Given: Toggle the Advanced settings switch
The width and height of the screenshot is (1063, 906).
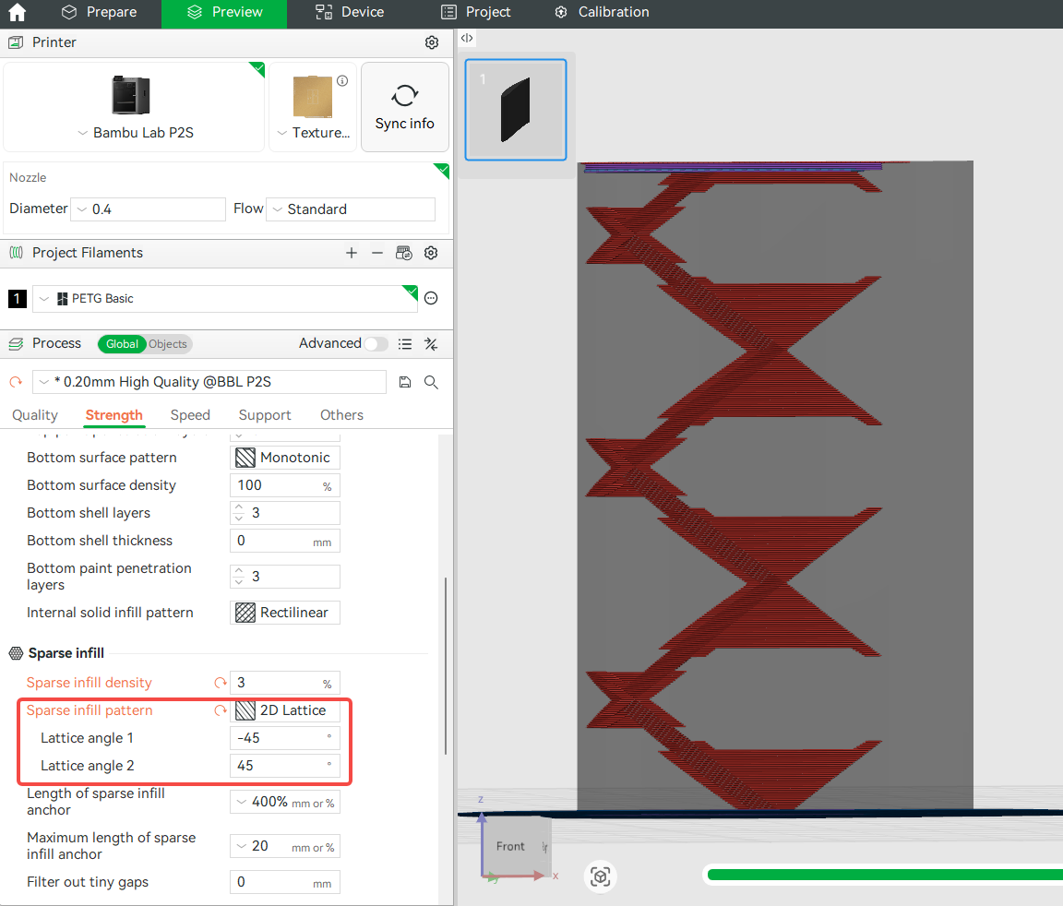Looking at the screenshot, I should 376,343.
